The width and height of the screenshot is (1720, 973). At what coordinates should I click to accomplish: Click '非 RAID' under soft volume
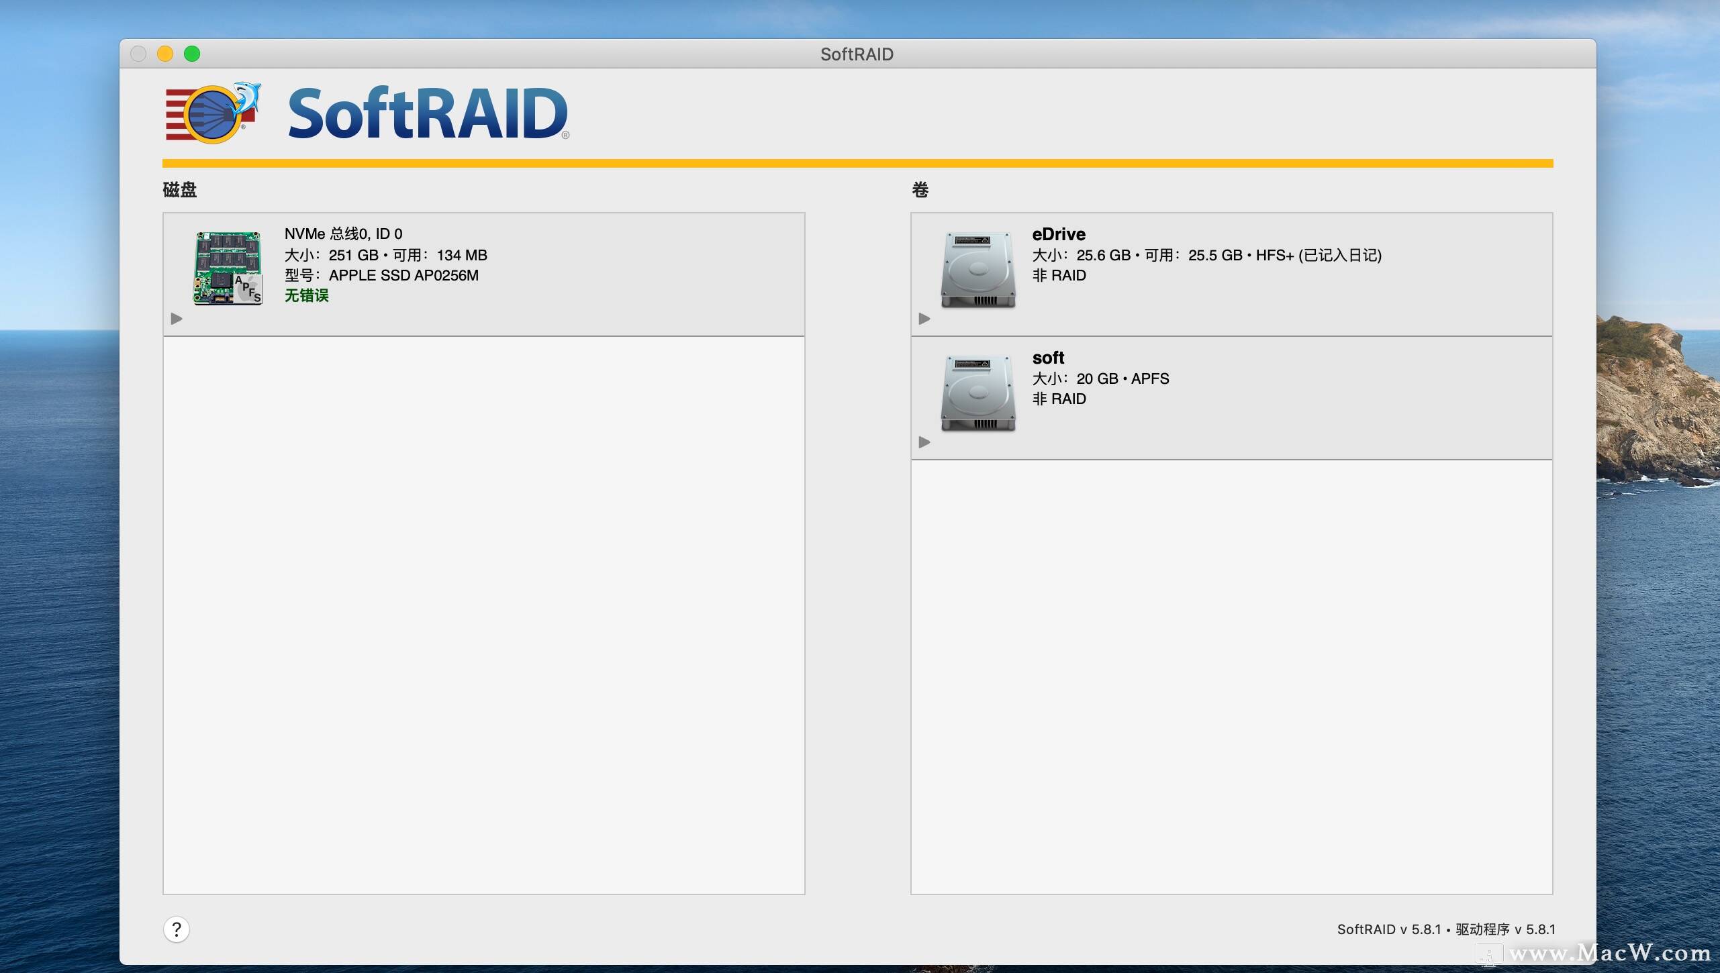click(1059, 399)
